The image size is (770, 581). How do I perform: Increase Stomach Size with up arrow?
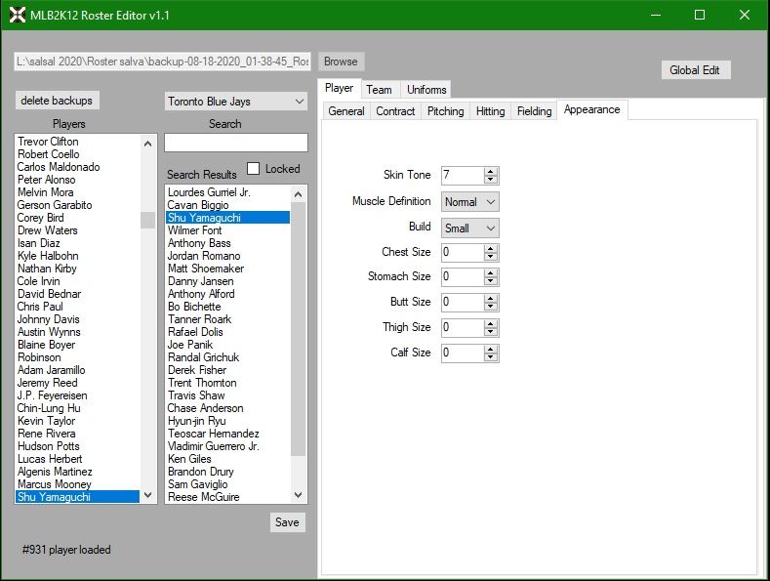coord(490,272)
